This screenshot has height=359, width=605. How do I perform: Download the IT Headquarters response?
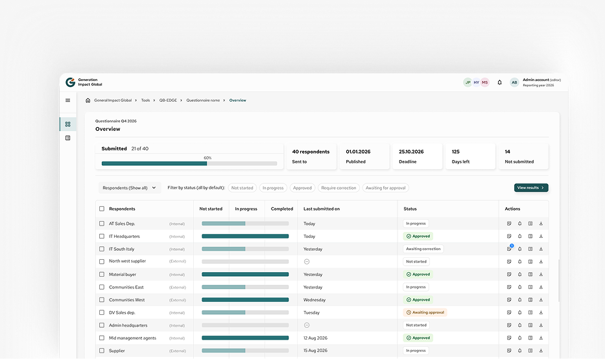click(x=541, y=237)
